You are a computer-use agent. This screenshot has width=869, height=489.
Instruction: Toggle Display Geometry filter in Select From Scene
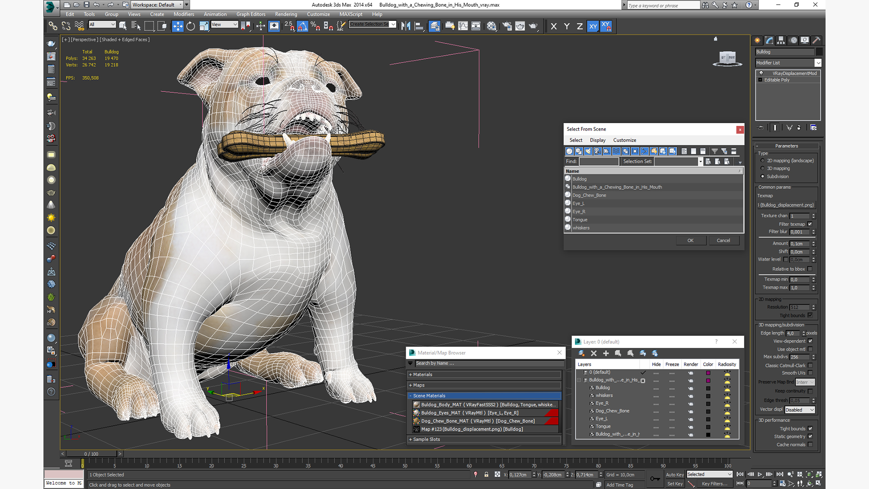click(x=569, y=151)
